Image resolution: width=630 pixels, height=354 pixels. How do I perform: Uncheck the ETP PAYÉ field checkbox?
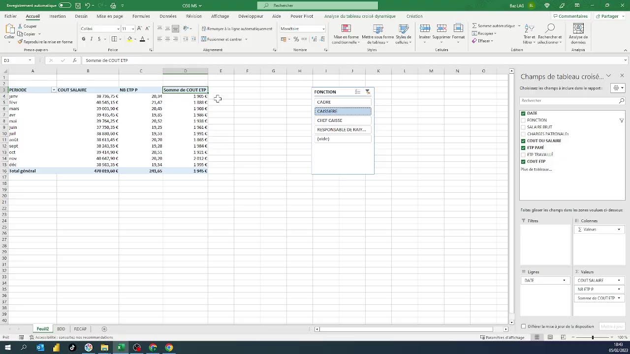pos(523,147)
